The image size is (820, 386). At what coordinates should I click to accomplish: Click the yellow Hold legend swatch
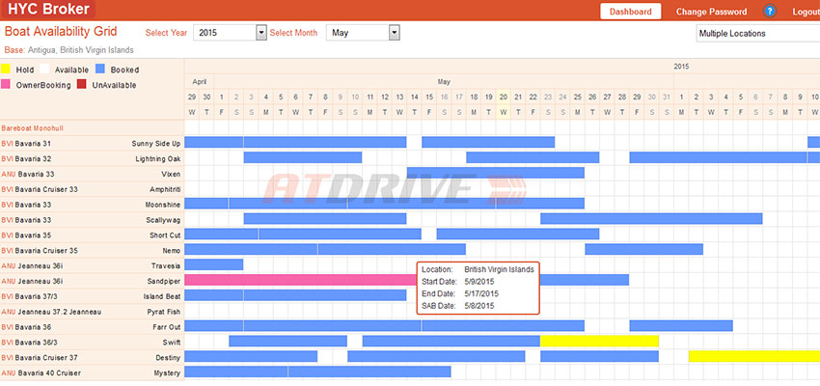[5, 69]
